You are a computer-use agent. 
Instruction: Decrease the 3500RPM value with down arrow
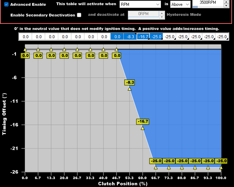pyautogui.click(x=226, y=6)
